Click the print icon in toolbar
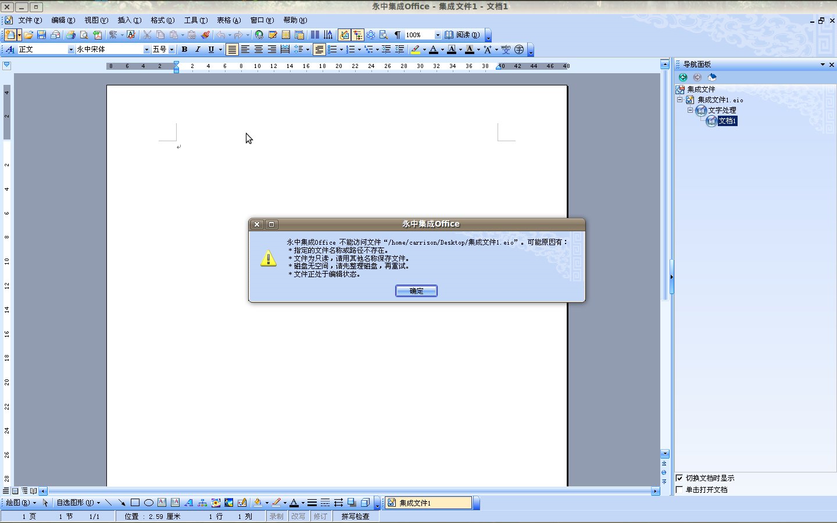The height and width of the screenshot is (523, 837). click(x=70, y=35)
